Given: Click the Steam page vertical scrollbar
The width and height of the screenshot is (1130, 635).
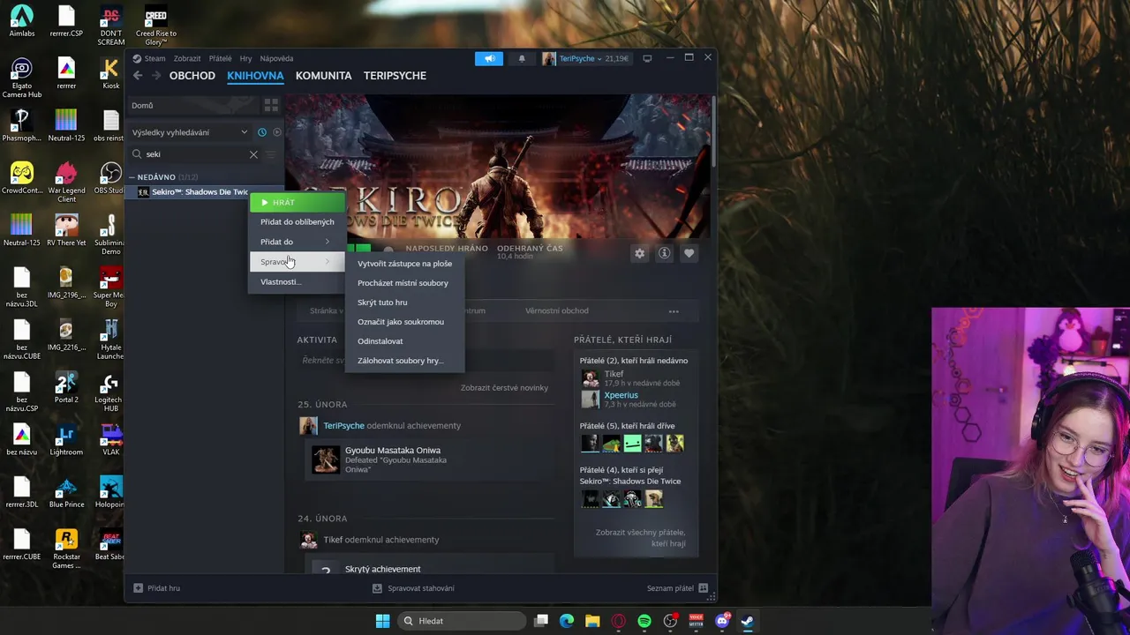Looking at the screenshot, I should (x=713, y=131).
